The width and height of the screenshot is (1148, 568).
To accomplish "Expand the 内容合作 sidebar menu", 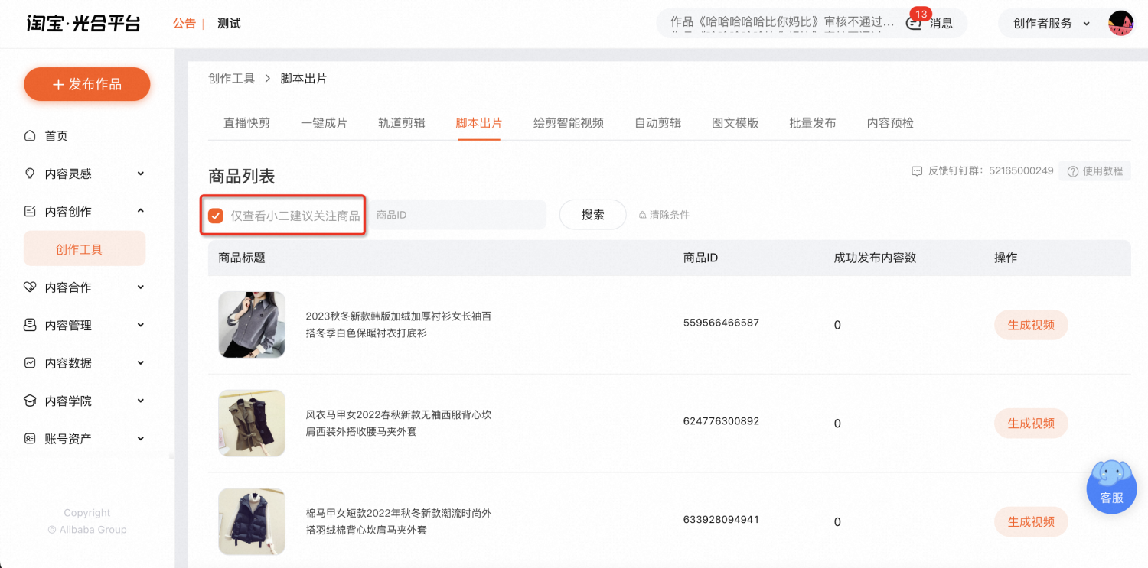I will point(84,287).
